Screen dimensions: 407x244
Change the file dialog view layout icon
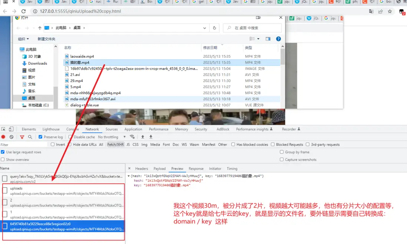252,39
